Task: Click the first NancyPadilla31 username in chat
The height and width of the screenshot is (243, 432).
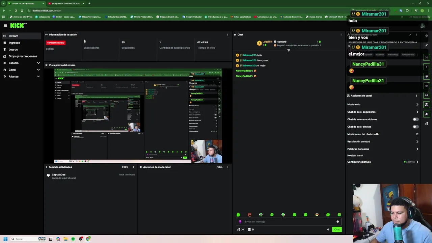Action: pos(244,71)
